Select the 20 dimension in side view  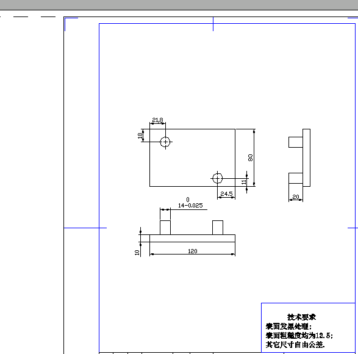point(296,197)
